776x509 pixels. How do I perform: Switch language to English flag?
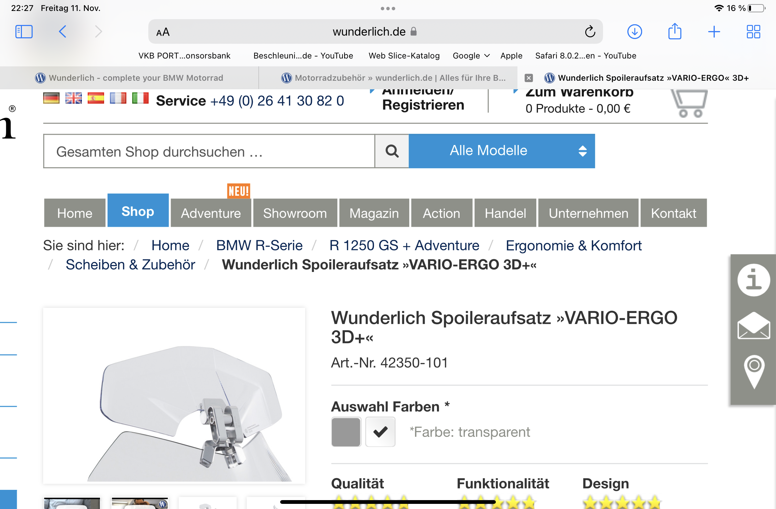[74, 99]
